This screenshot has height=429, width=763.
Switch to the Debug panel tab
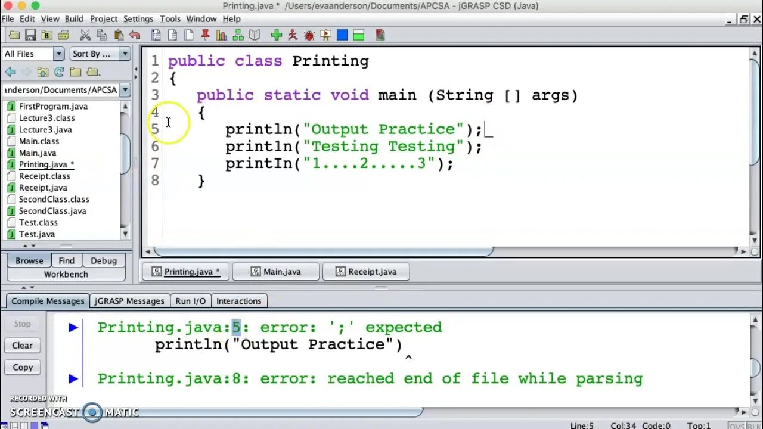104,260
